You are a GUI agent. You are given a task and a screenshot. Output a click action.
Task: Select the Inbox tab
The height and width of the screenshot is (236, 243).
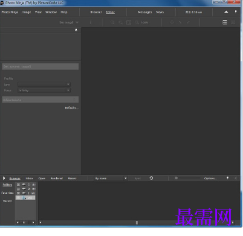(x=30, y=179)
